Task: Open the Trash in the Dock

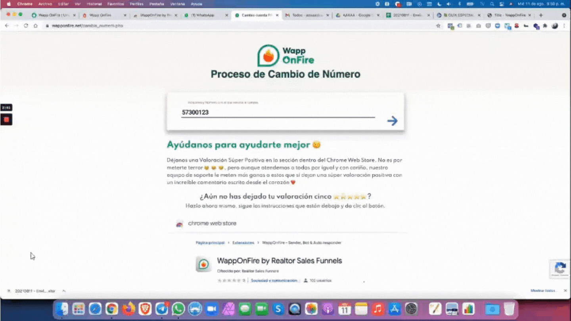Action: click(x=510, y=309)
